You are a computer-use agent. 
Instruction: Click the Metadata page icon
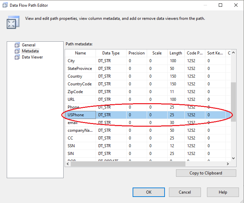[x=17, y=51]
